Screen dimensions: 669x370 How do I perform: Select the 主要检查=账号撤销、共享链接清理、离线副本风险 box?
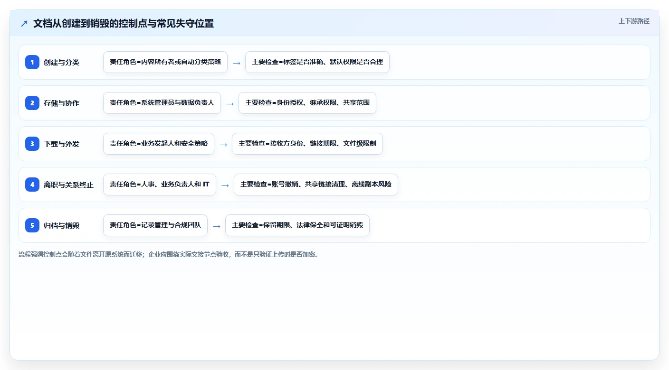pyautogui.click(x=316, y=185)
